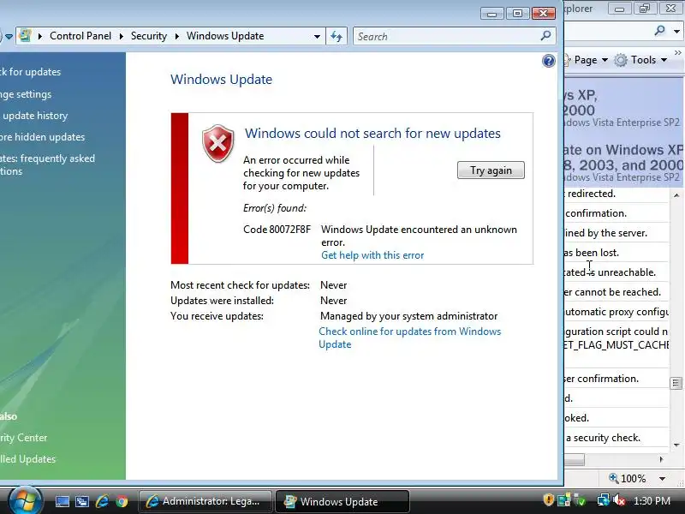Click zoom magnifier icon in IE status bar
Screen dimensions: 685x514
[x=614, y=478]
